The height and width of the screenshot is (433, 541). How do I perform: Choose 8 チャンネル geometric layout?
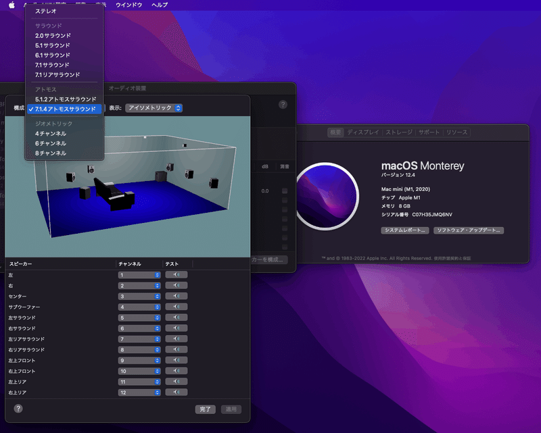click(64, 153)
